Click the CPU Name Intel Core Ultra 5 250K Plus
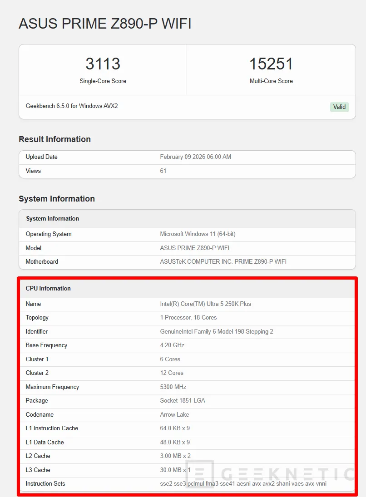Screen dimensions: 366x497 206,304
